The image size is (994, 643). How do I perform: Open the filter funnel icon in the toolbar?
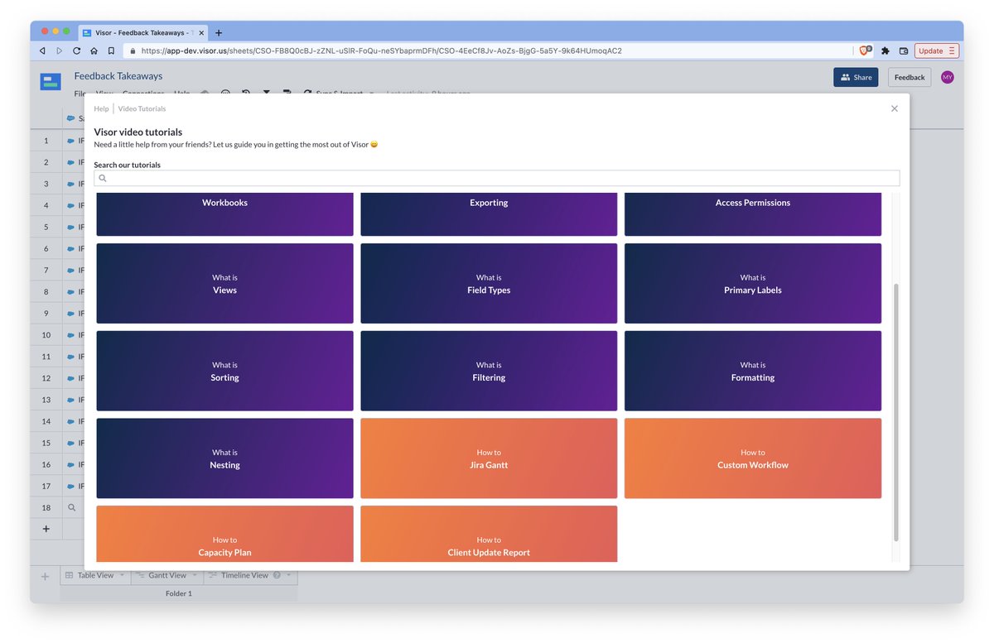(267, 94)
